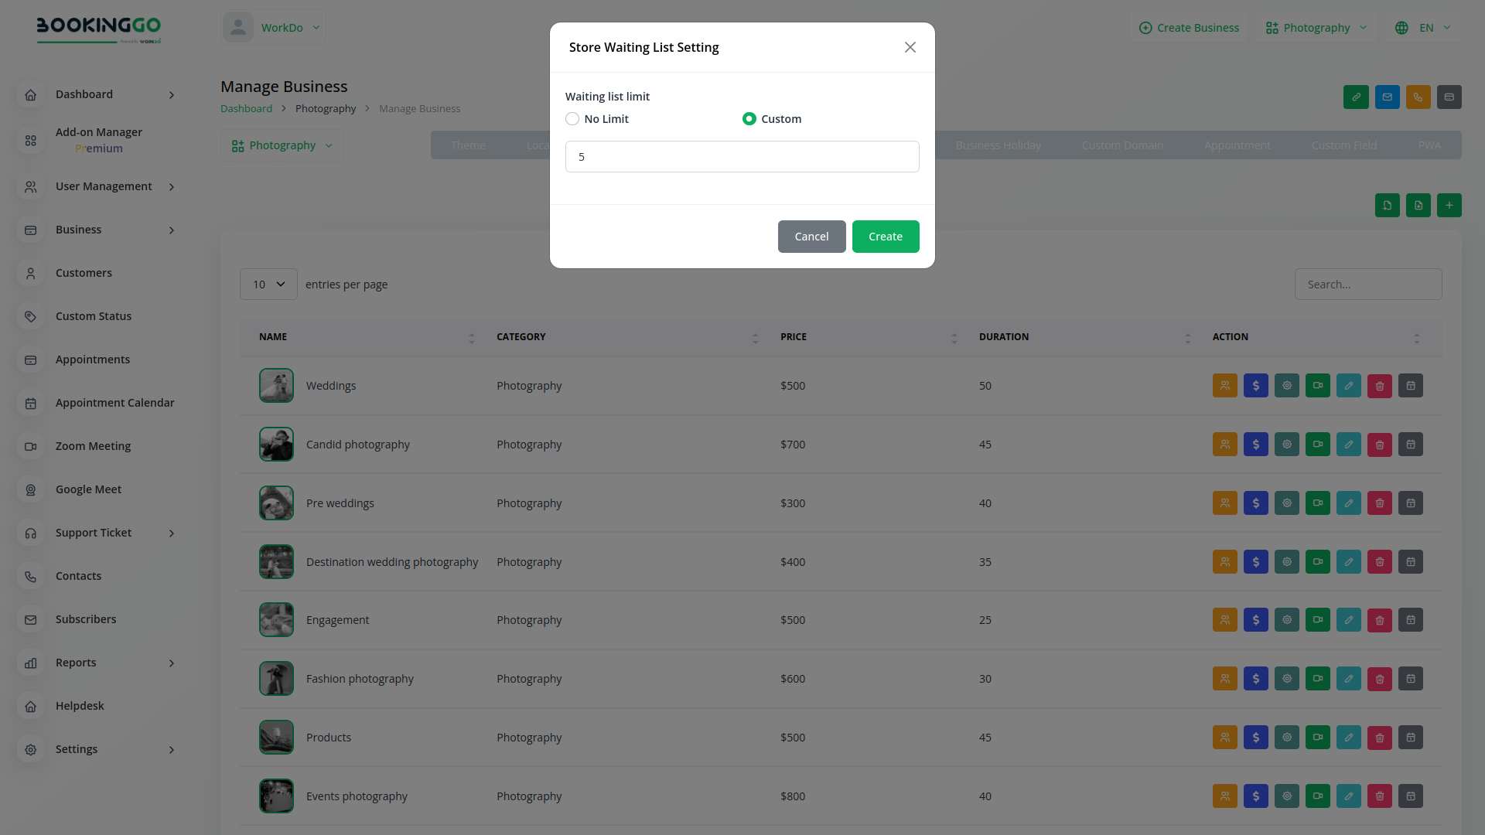Open the Custom Domain tab
Image resolution: width=1485 pixels, height=835 pixels.
point(1121,145)
